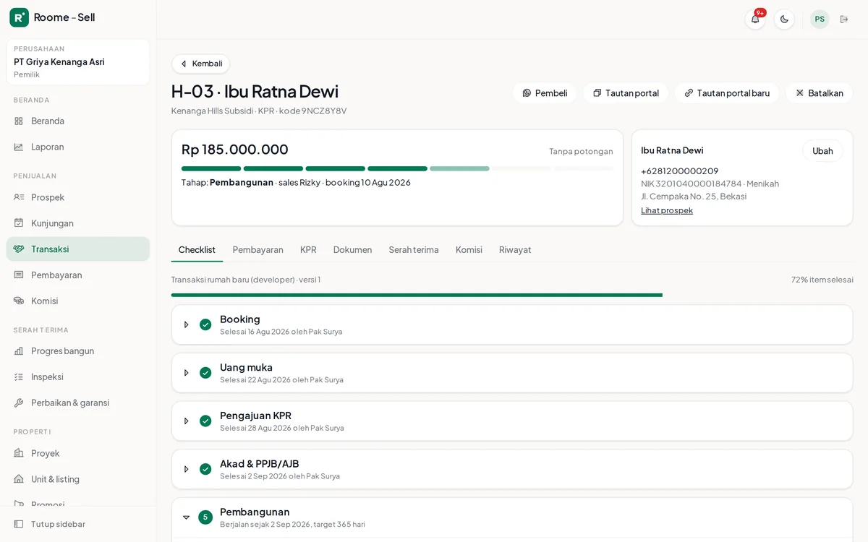The width and height of the screenshot is (868, 542).
Task: Click the Akad & PPJB/AJB completed checkmark
Action: coord(205,469)
